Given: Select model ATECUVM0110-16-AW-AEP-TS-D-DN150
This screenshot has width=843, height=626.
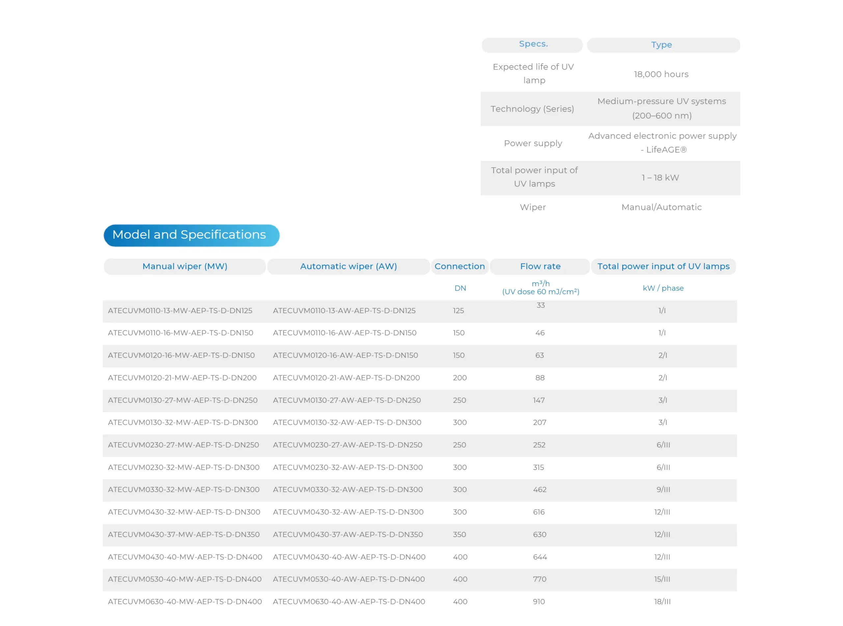Looking at the screenshot, I should coord(344,333).
